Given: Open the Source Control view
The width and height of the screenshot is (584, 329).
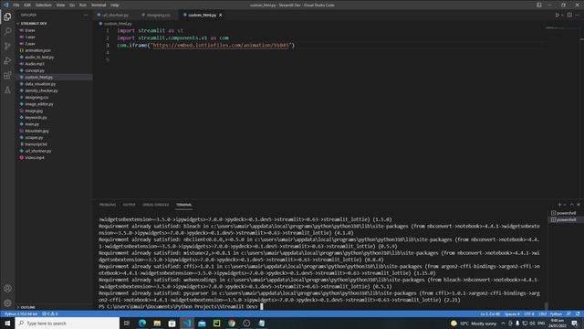Looking at the screenshot, I should click(7, 47).
